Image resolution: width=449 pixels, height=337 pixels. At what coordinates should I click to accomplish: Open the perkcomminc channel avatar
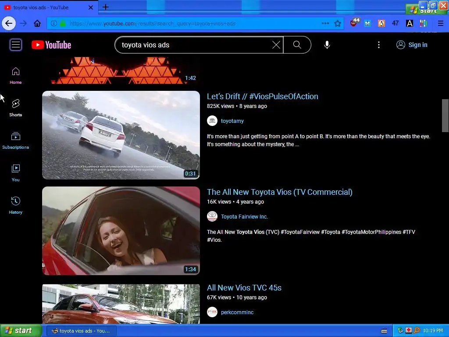[x=212, y=312]
